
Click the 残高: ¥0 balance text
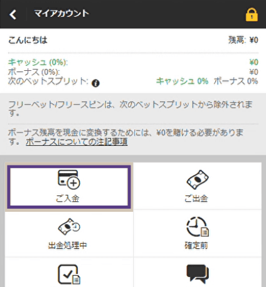pos(243,40)
